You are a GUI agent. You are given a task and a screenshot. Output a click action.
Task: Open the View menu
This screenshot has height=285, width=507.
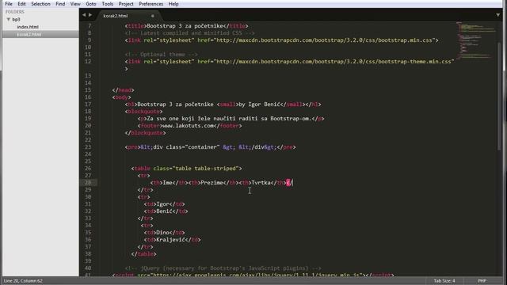(x=75, y=4)
